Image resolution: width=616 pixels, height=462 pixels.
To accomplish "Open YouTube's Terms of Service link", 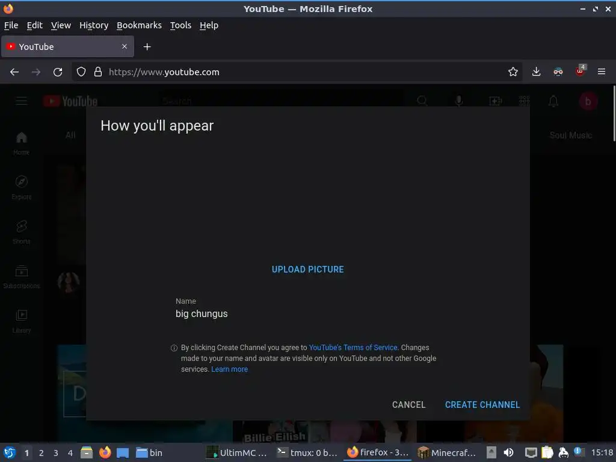I will coord(353,348).
